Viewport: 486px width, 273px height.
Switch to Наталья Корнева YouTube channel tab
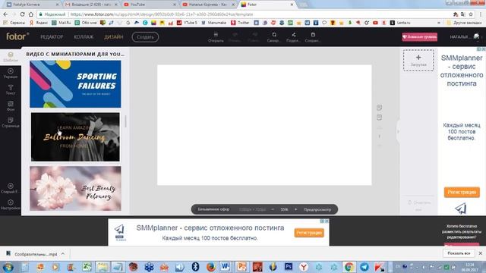207,5
